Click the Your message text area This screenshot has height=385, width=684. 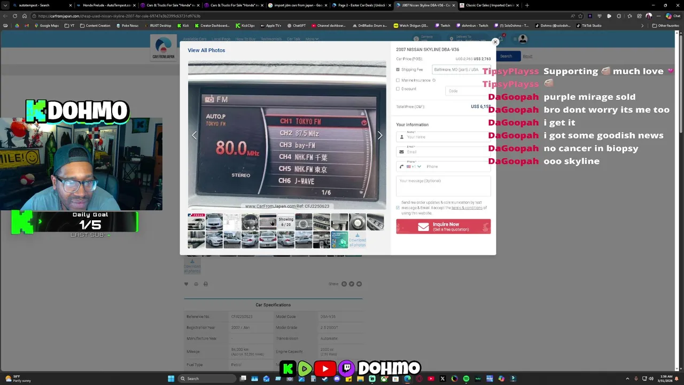[443, 186]
